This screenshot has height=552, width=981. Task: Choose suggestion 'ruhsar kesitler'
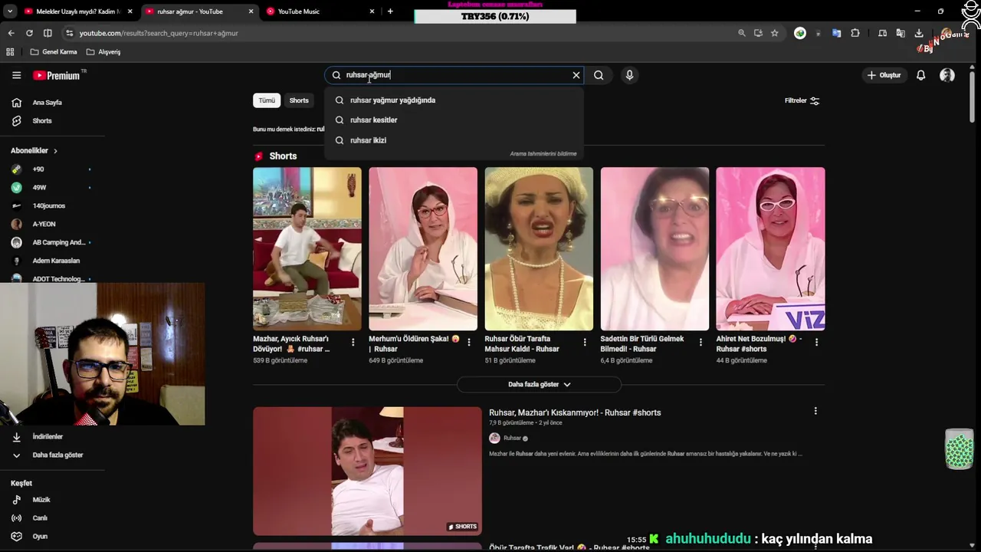(454, 120)
